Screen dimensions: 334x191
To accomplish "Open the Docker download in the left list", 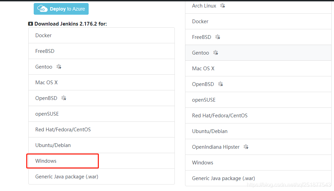I will pos(102,35).
